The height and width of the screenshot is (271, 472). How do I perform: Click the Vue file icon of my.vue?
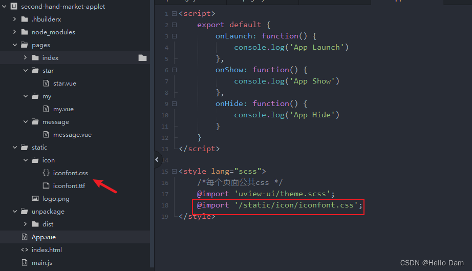46,109
